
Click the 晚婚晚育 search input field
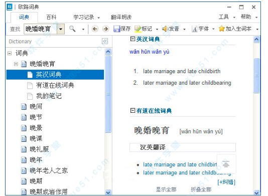40,29
